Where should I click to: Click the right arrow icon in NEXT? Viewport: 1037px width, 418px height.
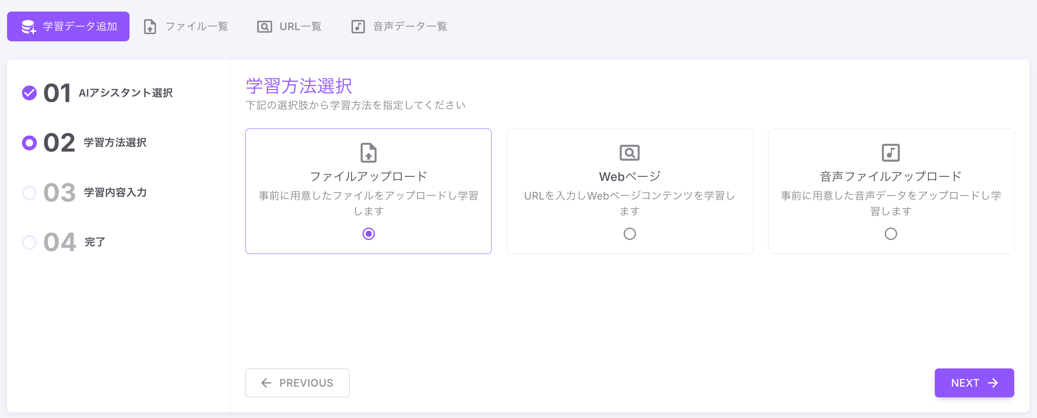tap(993, 383)
